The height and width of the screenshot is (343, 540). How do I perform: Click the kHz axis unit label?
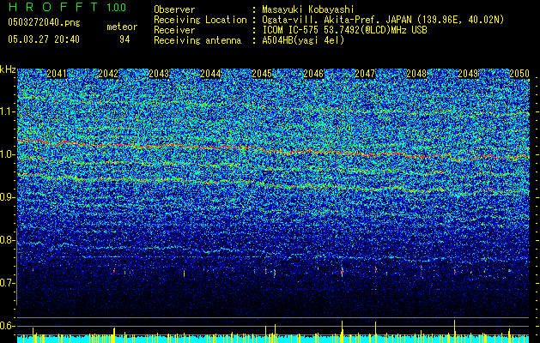(8, 69)
